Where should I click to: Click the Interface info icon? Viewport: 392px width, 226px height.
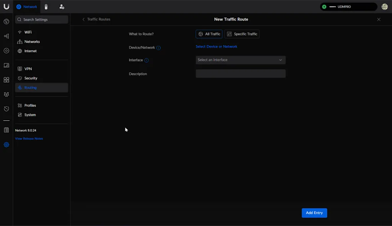coord(147,60)
